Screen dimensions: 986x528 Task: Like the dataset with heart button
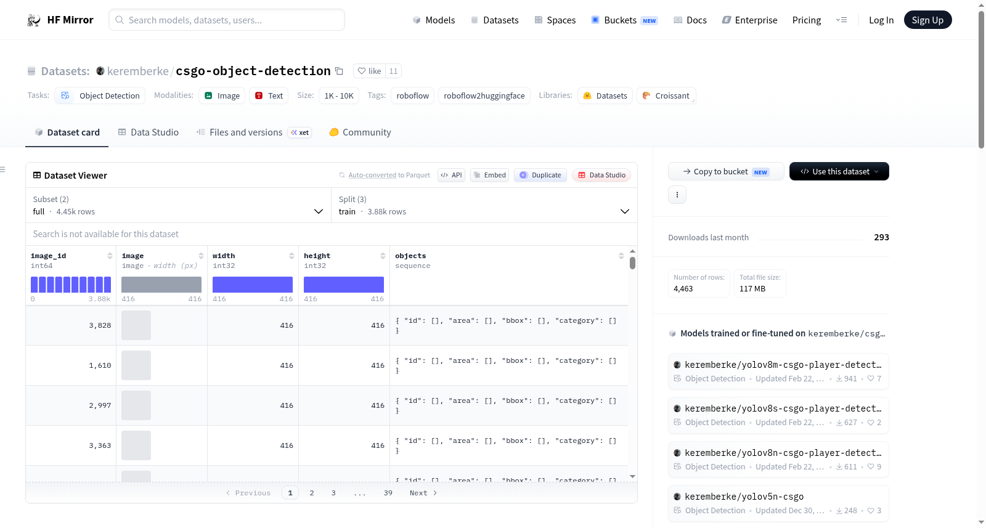coord(369,71)
